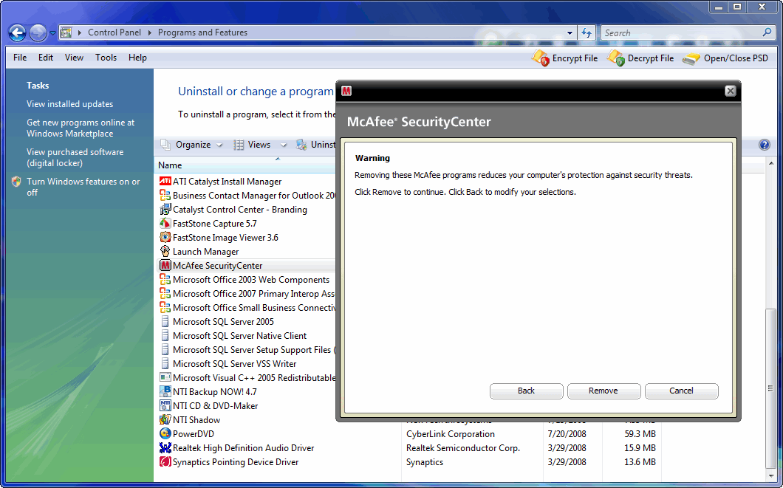Click the Uninstall toolbar icon
The width and height of the screenshot is (783, 488).
pos(301,145)
